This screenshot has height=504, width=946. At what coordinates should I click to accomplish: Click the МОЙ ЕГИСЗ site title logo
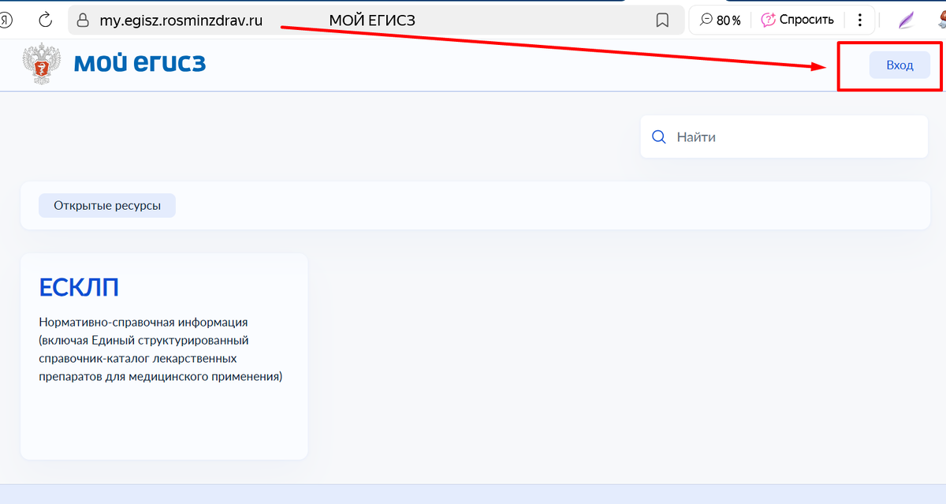(x=140, y=62)
